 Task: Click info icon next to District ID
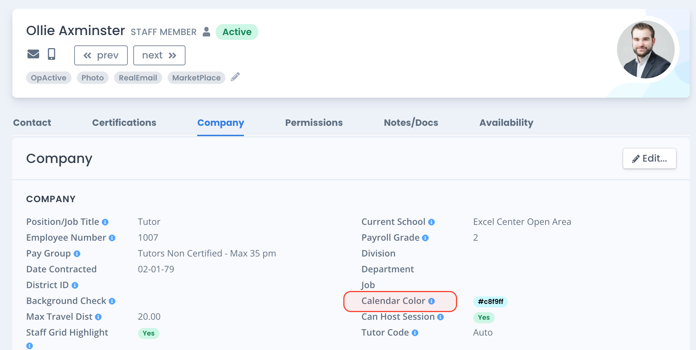(x=75, y=285)
